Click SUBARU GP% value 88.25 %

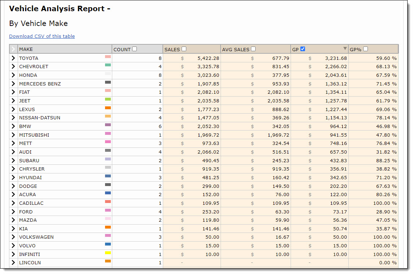click(x=386, y=160)
